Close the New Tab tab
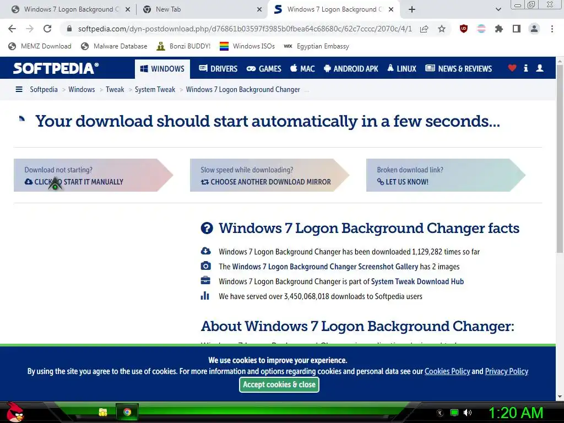The width and height of the screenshot is (564, 423). 259,9
